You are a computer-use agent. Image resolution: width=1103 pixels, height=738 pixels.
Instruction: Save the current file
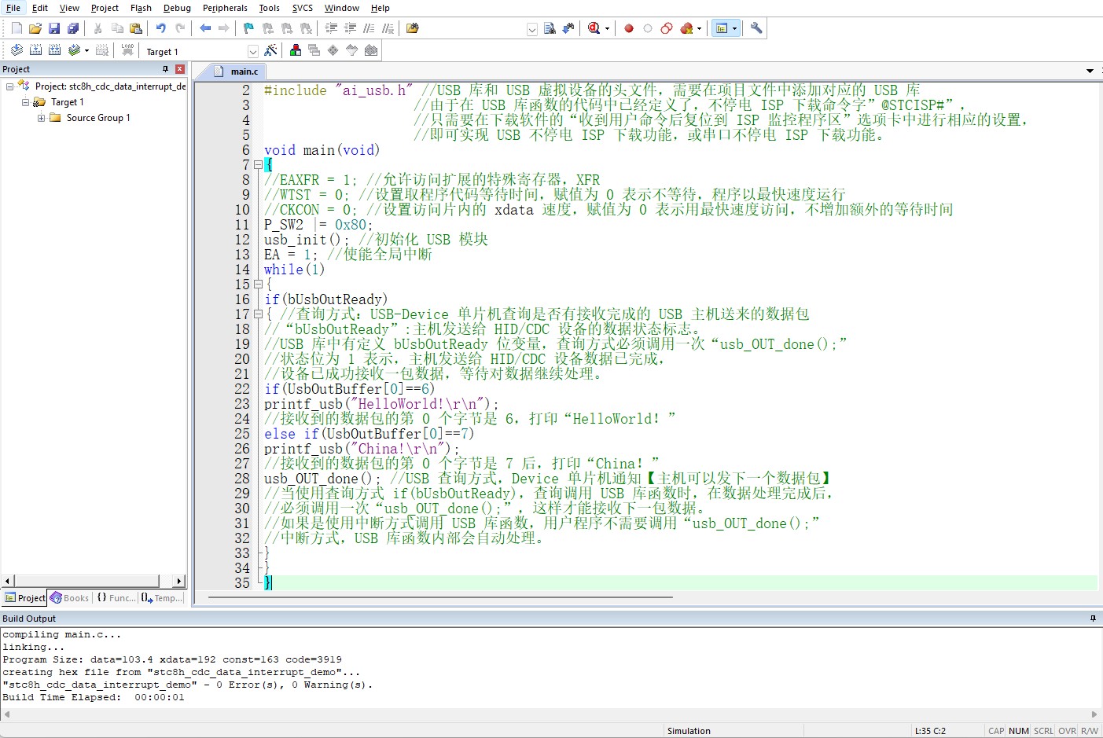(54, 28)
